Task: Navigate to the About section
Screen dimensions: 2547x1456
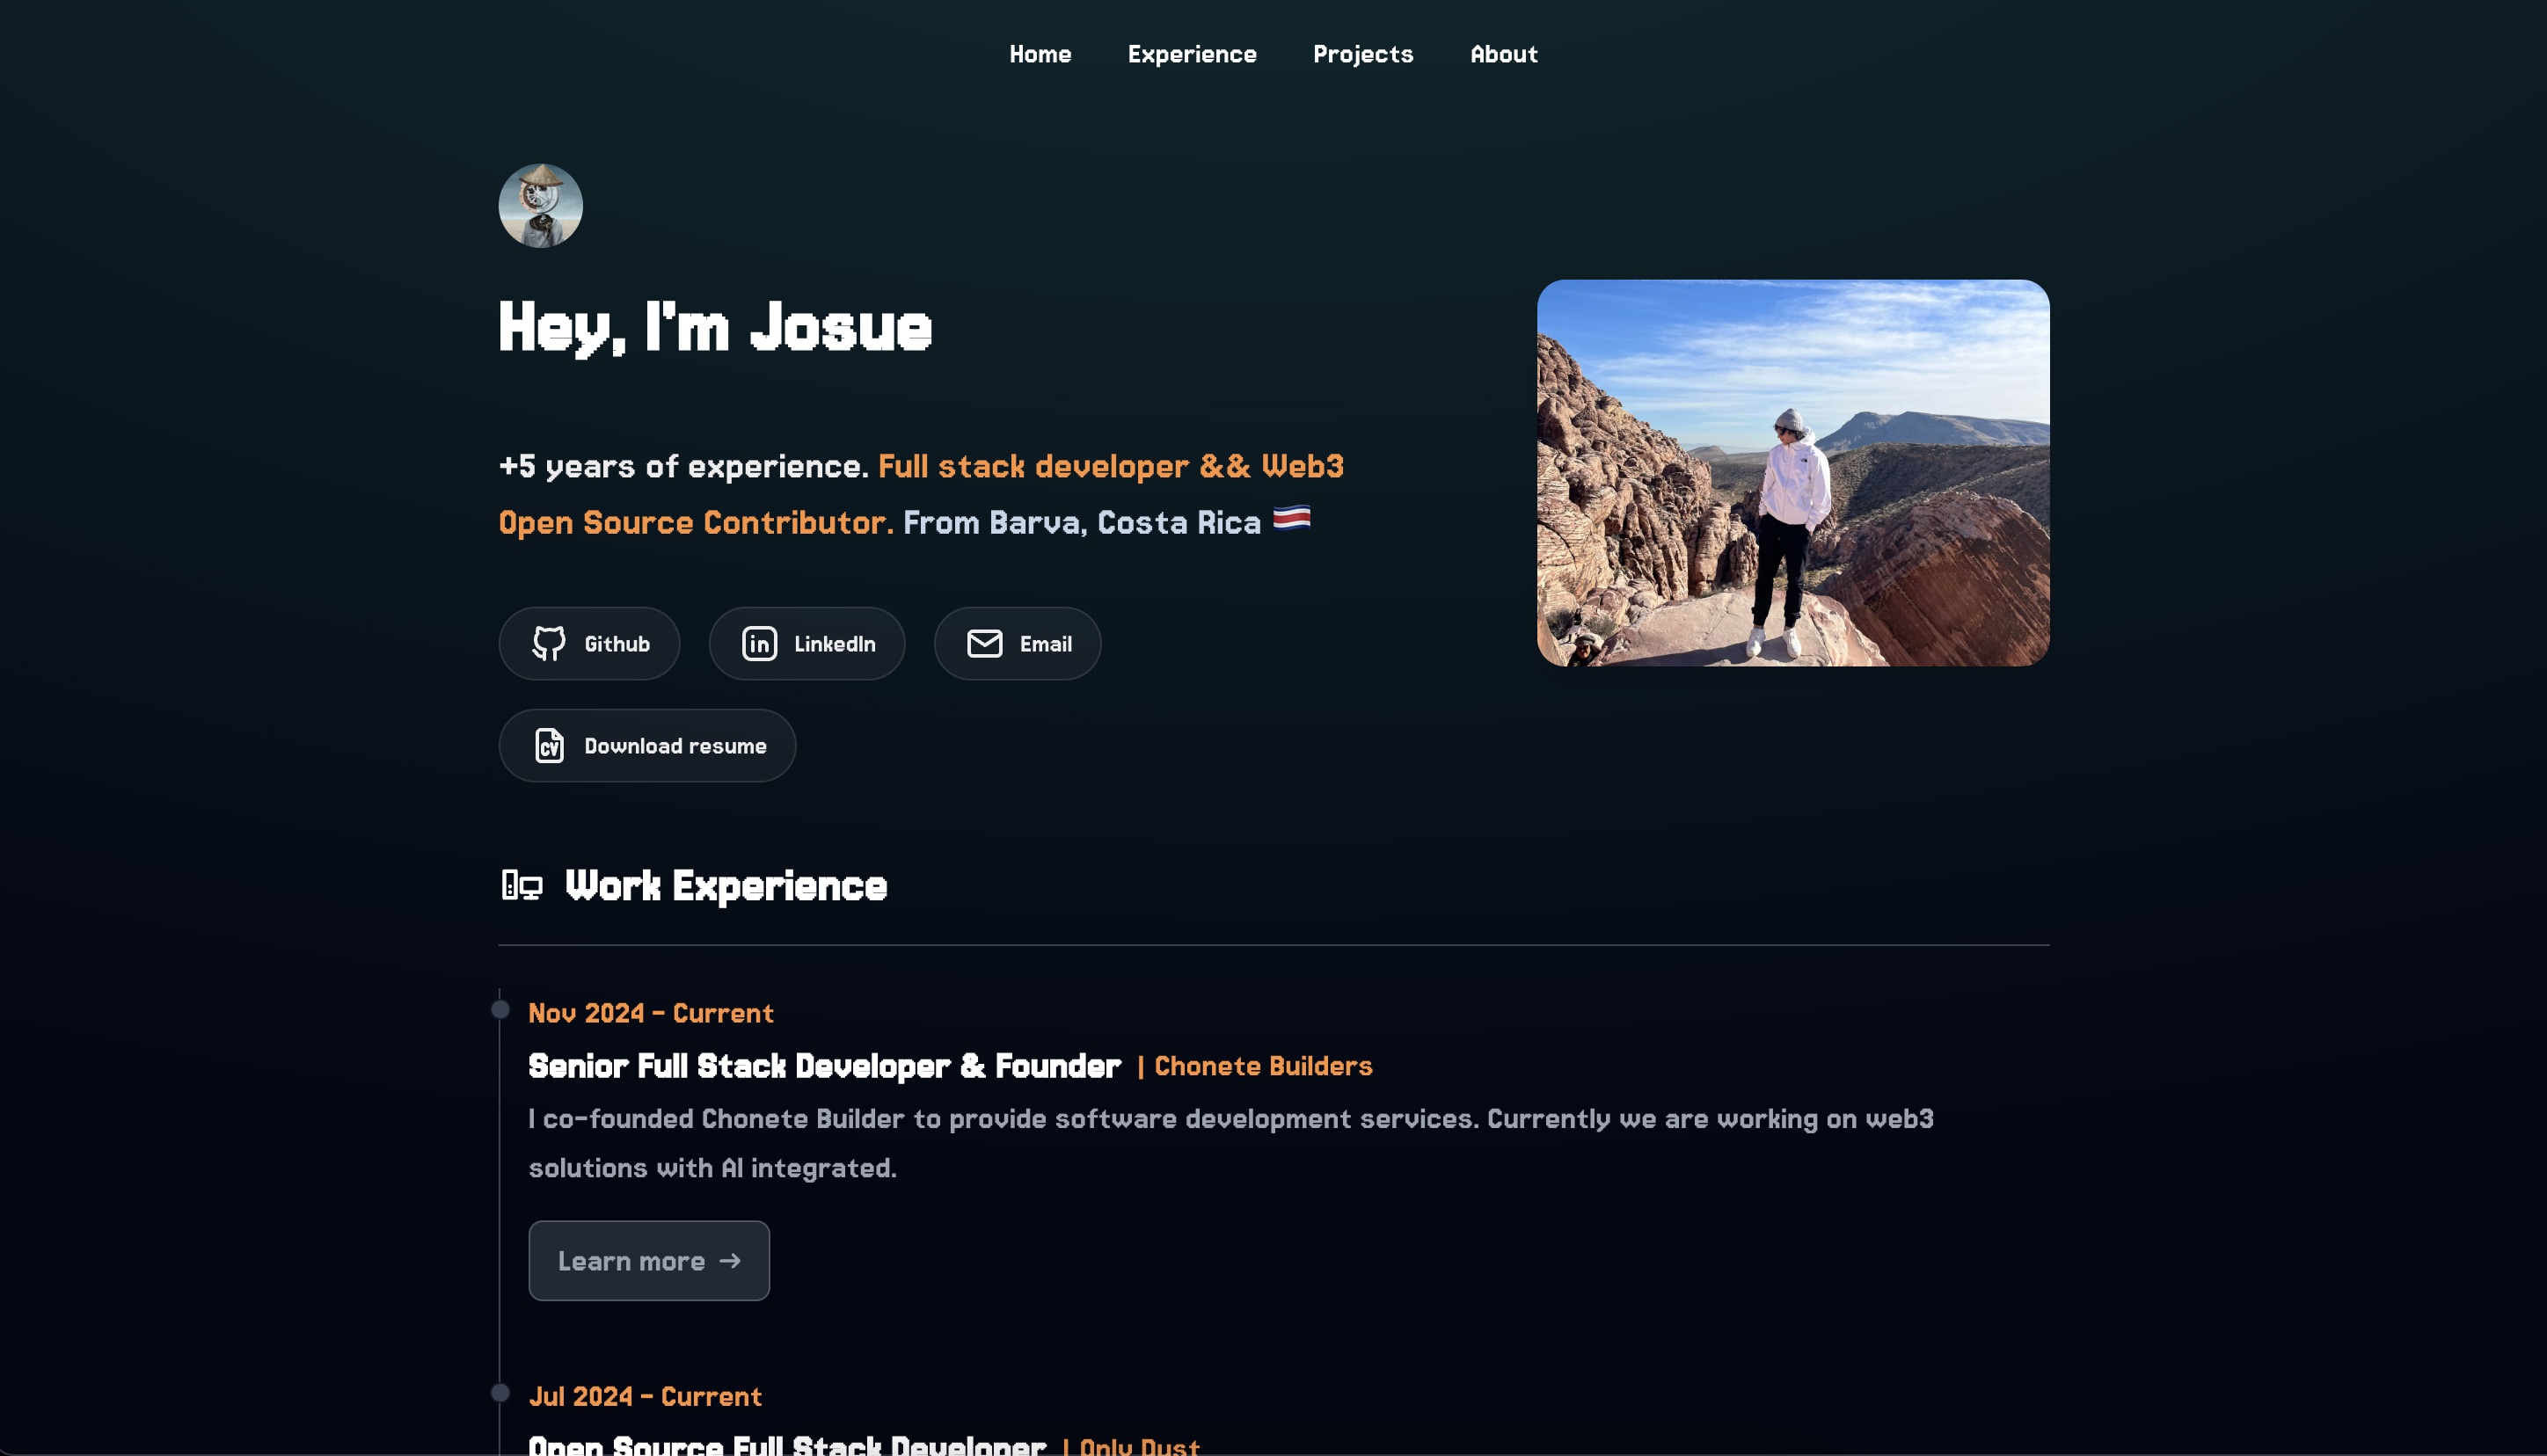Action: coord(1503,54)
